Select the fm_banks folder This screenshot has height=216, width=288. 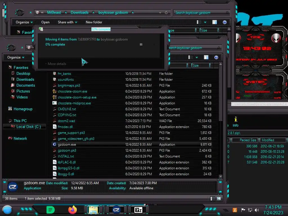coord(64,74)
